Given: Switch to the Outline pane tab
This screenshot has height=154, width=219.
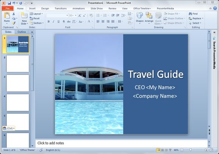Looking at the screenshot, I should 22,32.
